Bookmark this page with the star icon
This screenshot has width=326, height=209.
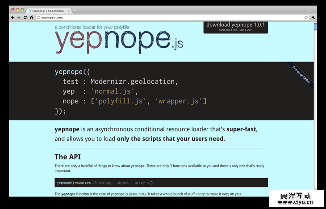pos(306,17)
